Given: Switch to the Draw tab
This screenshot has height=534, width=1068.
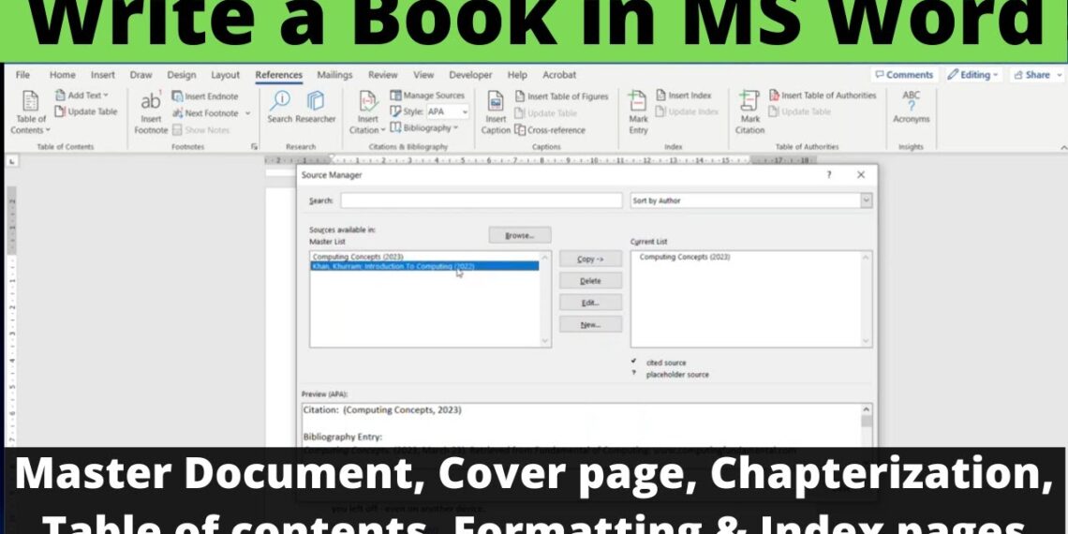Looking at the screenshot, I should point(141,75).
